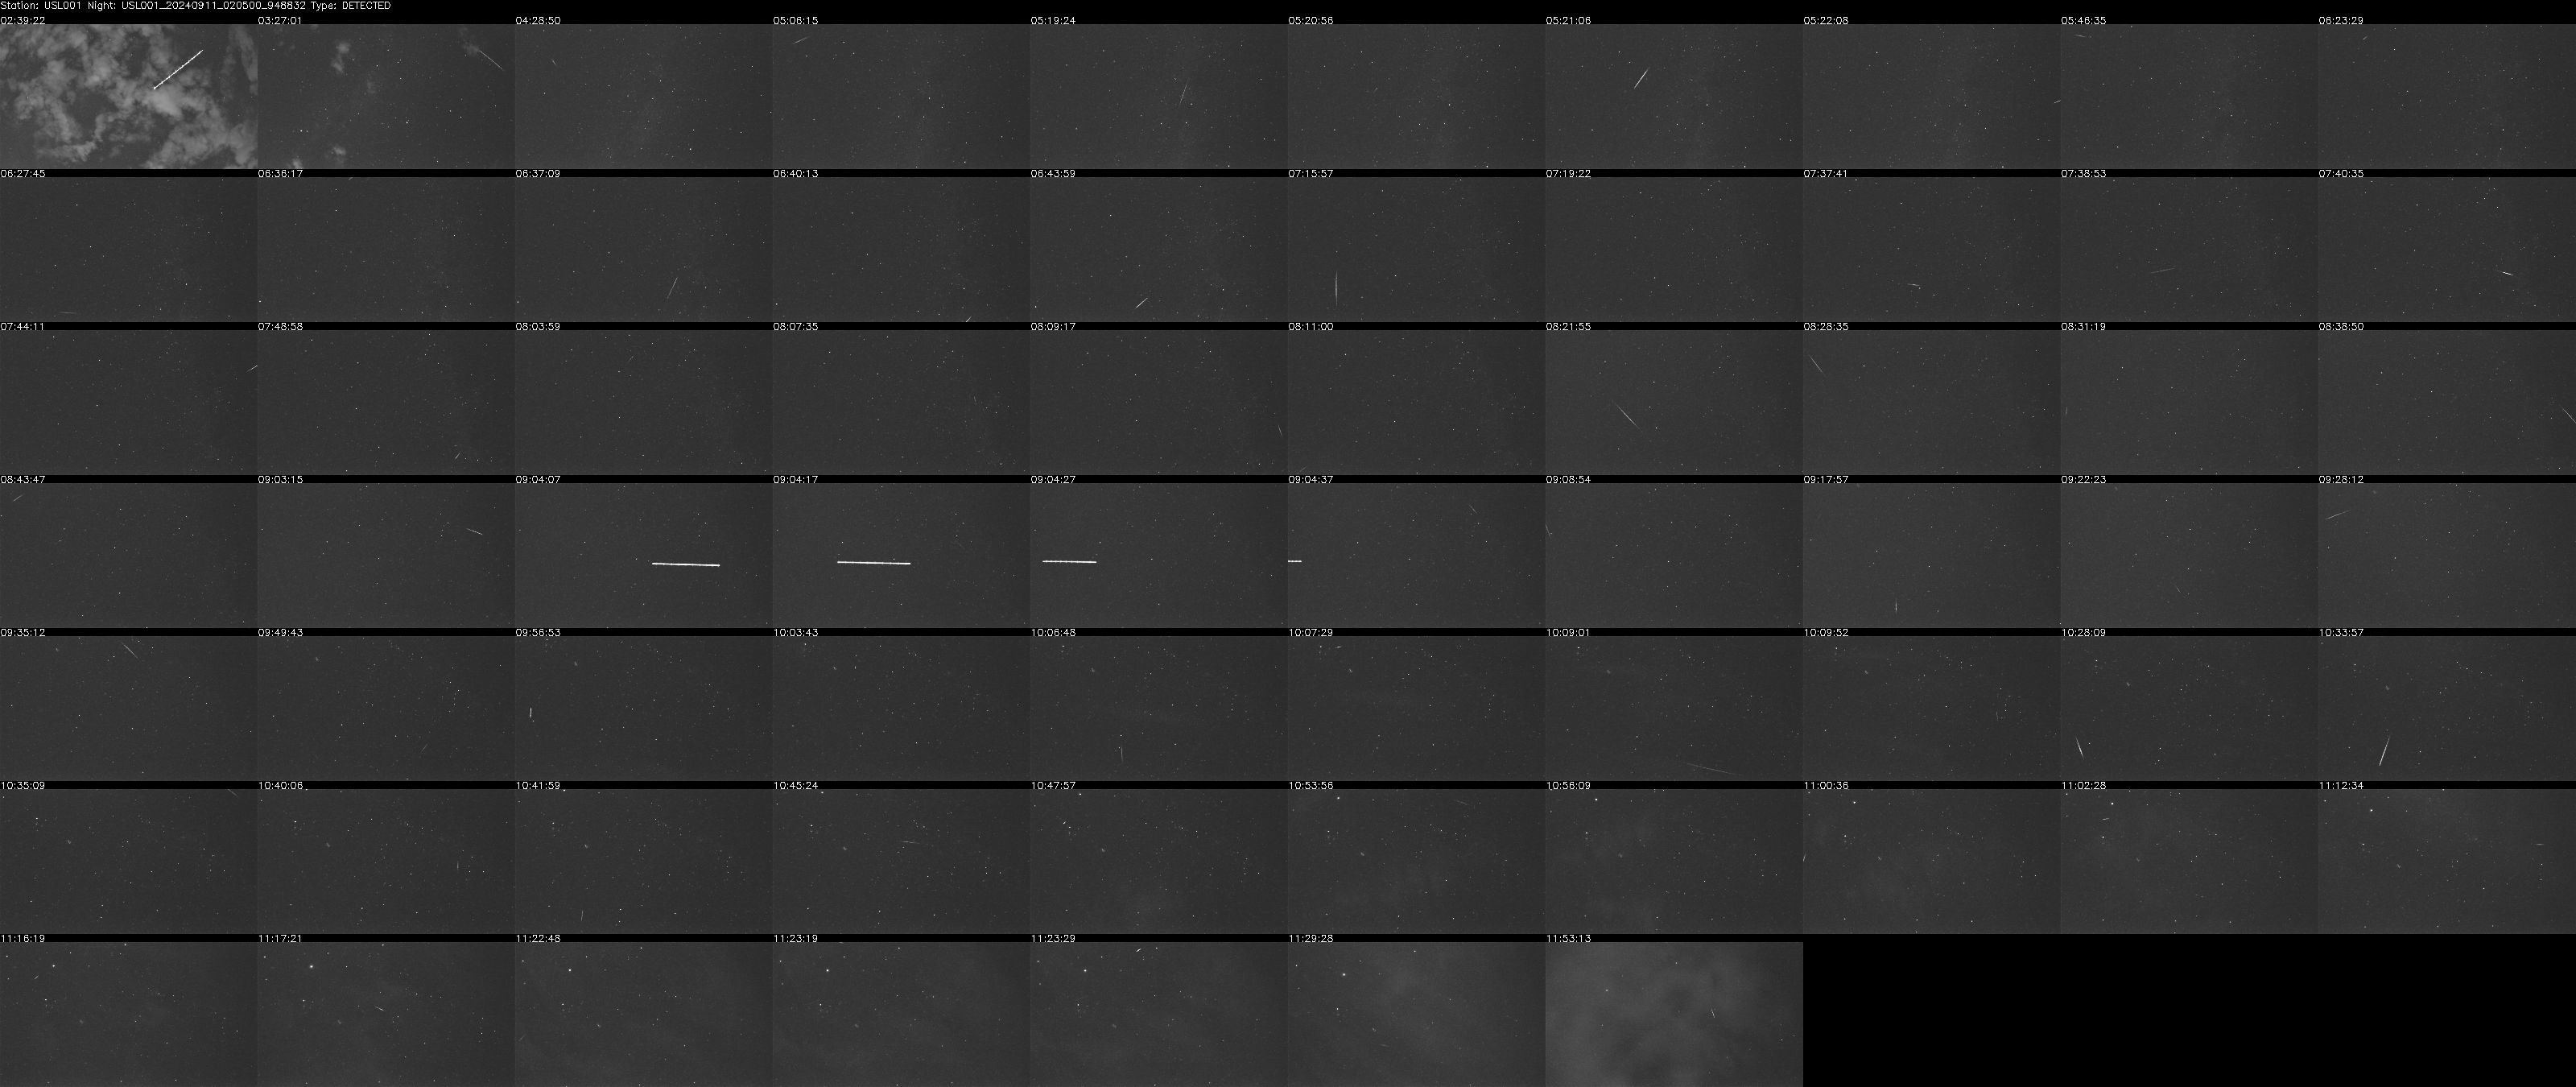View the 06:40:13 detection frame
This screenshot has height=1087, width=2576.
[x=901, y=249]
